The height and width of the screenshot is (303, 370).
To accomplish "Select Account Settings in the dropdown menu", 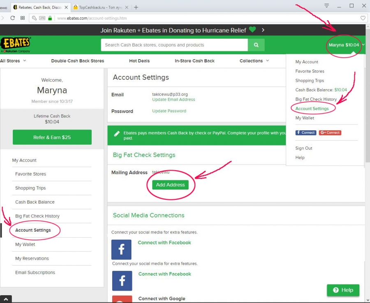I will (312, 109).
